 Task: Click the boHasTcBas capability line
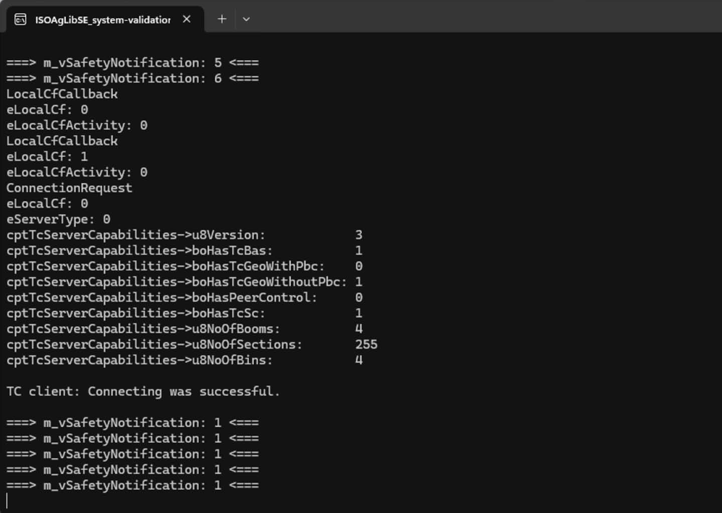[140, 250]
